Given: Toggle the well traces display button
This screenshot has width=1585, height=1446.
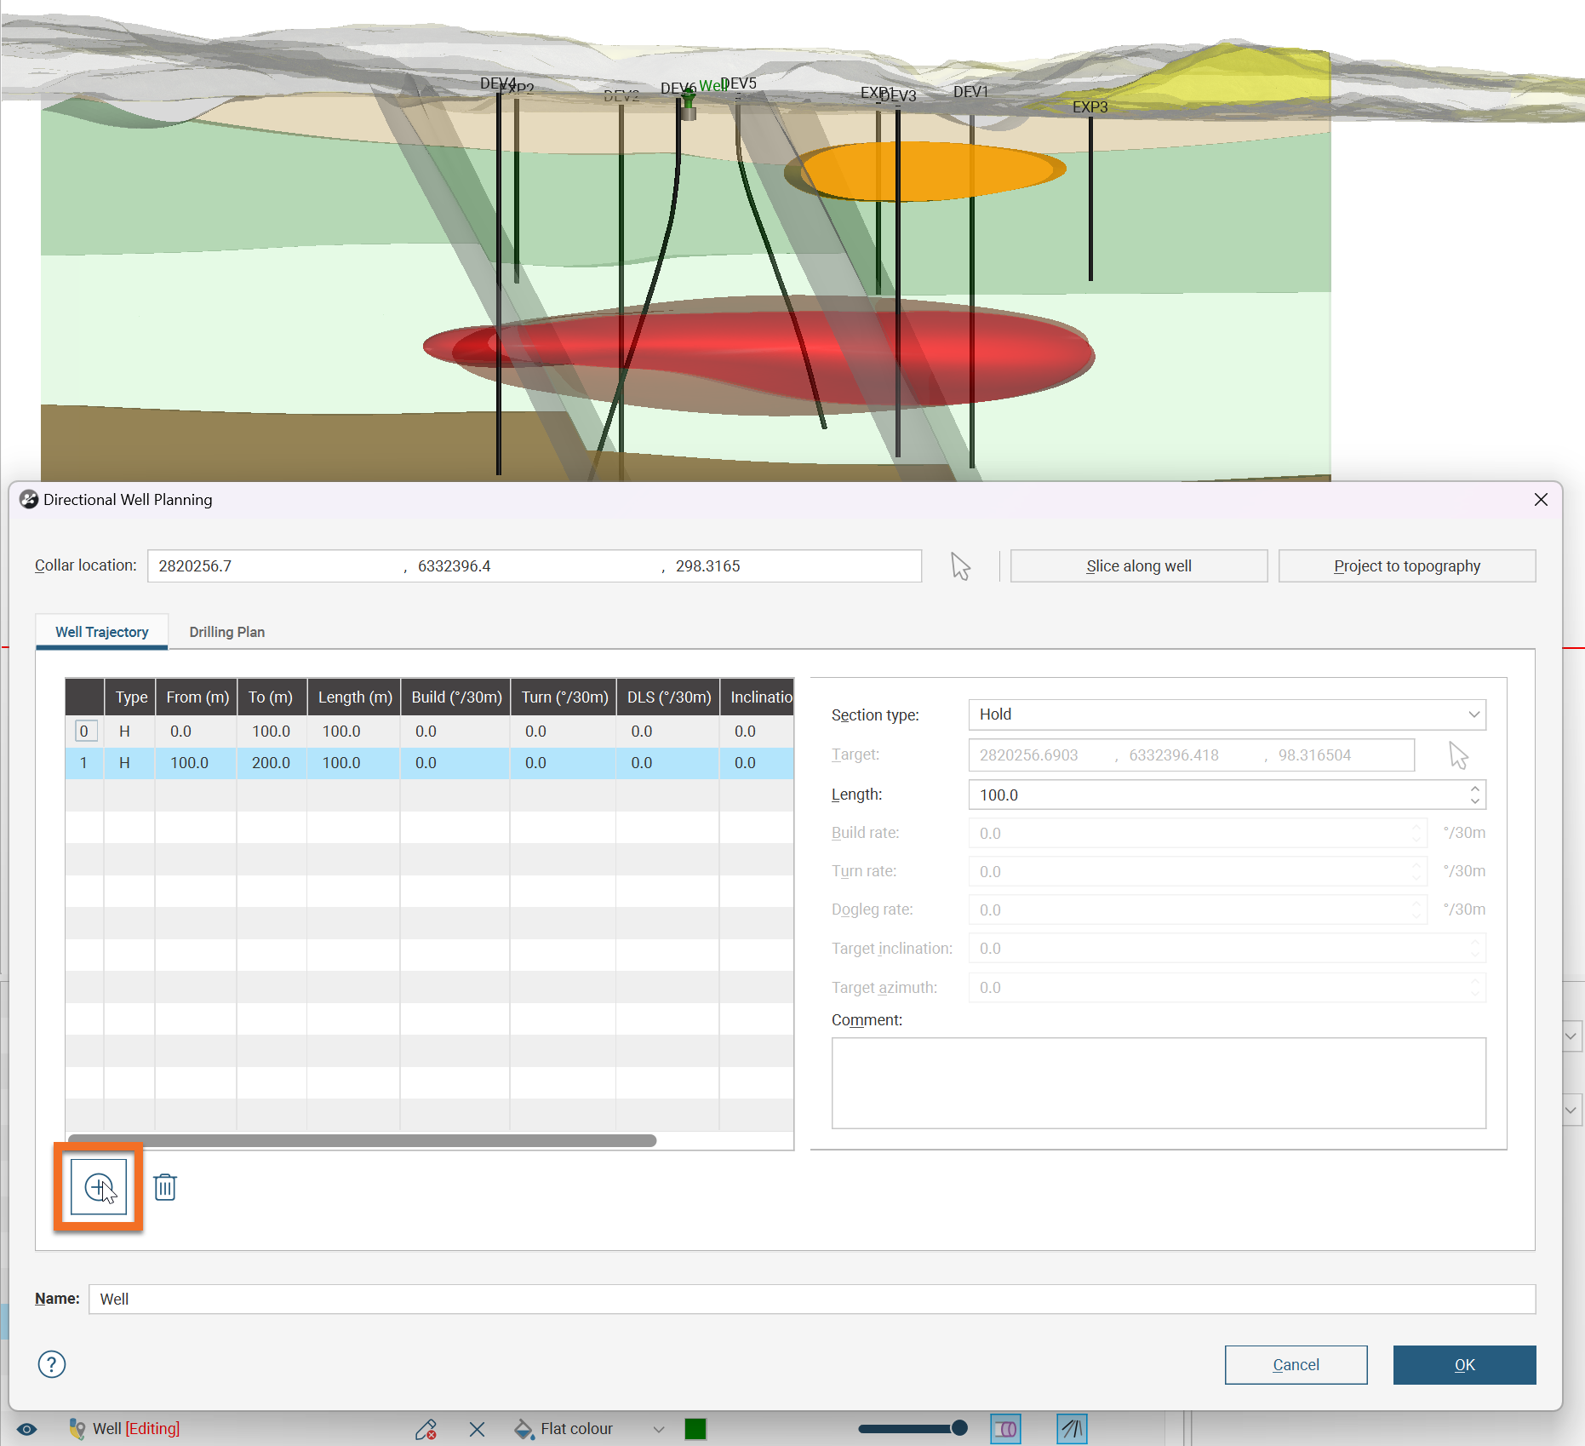Looking at the screenshot, I should 1072,1429.
